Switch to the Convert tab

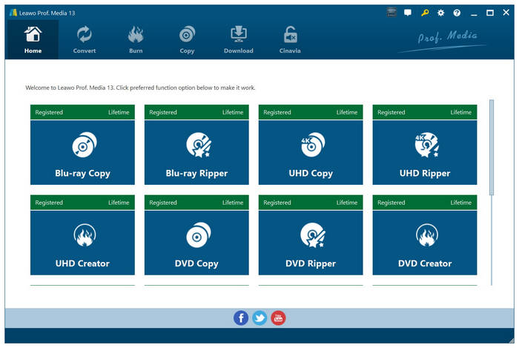point(85,40)
